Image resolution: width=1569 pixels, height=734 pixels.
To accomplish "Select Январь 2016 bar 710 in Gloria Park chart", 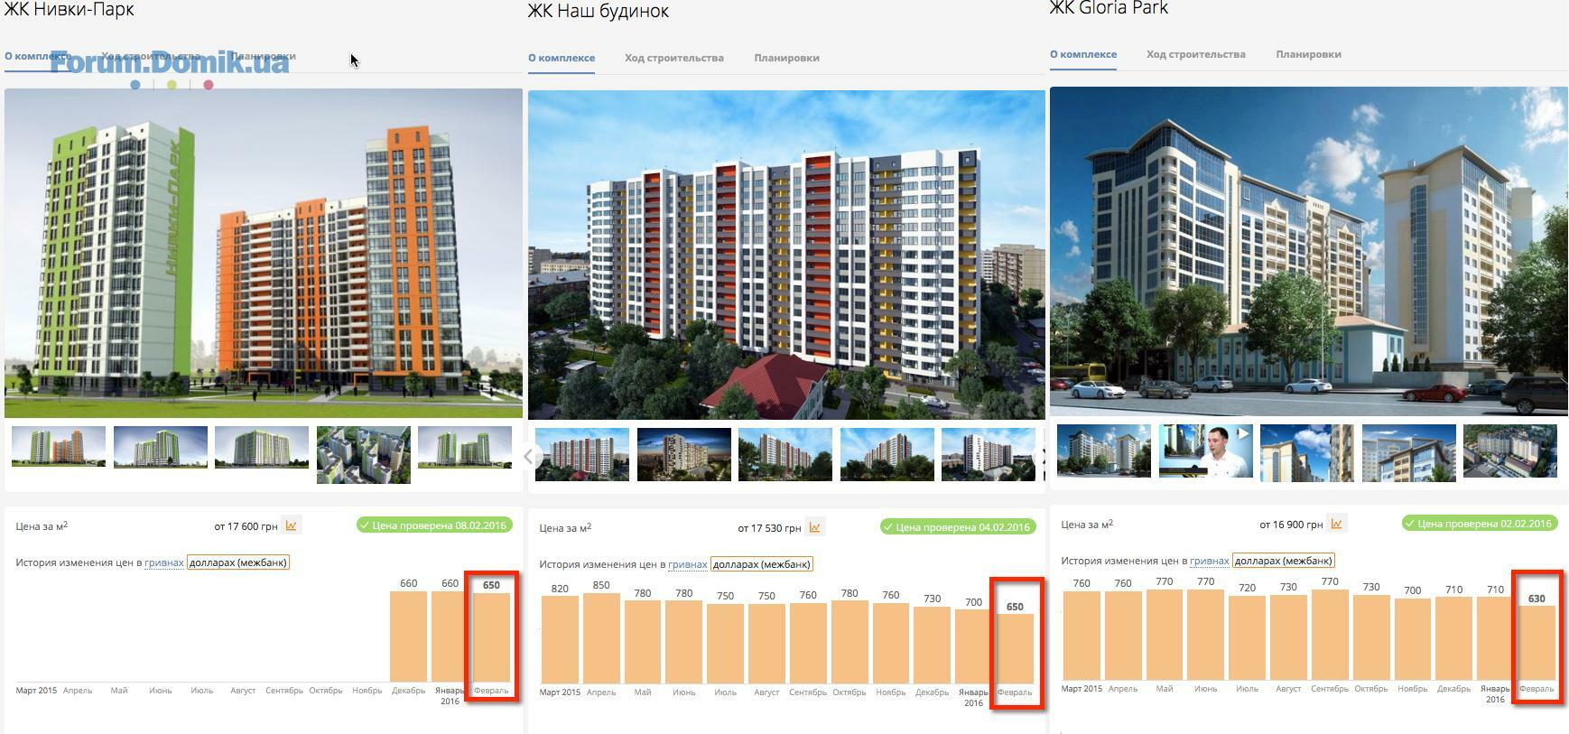I will pyautogui.click(x=1495, y=638).
